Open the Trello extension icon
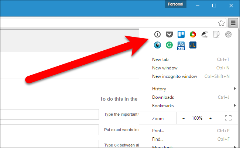 coord(181,34)
